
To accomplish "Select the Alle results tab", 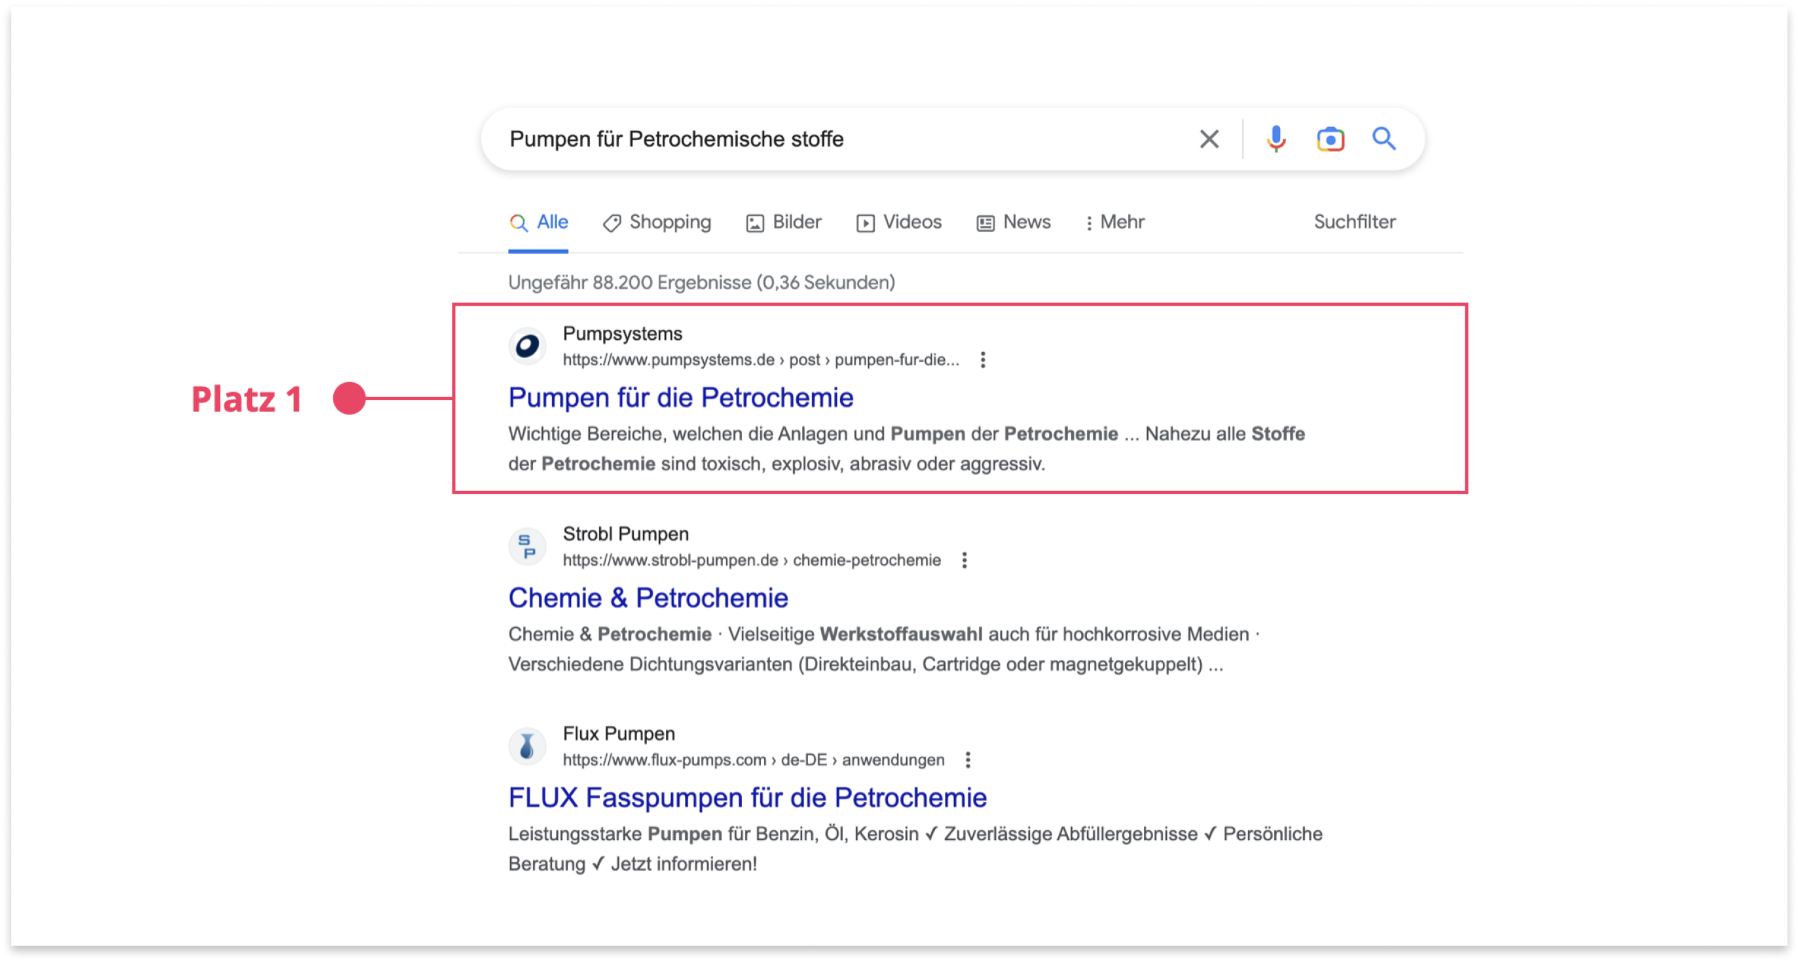I will coord(538,222).
